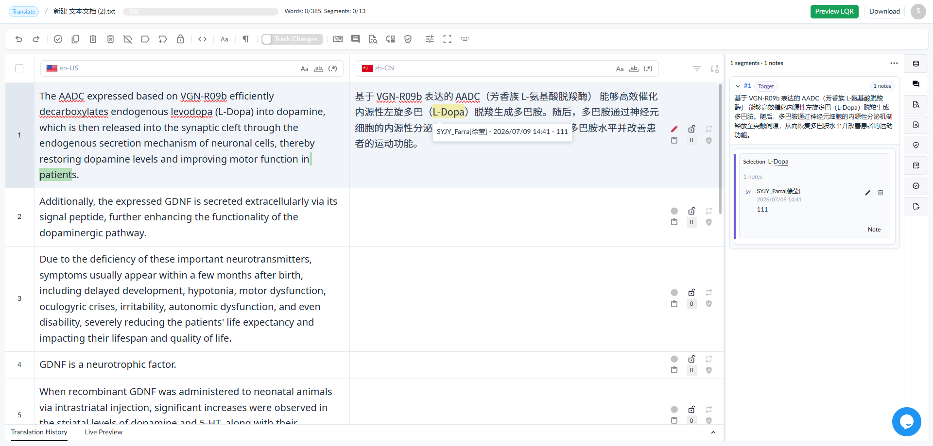Open the chat support bubble

pos(907,422)
